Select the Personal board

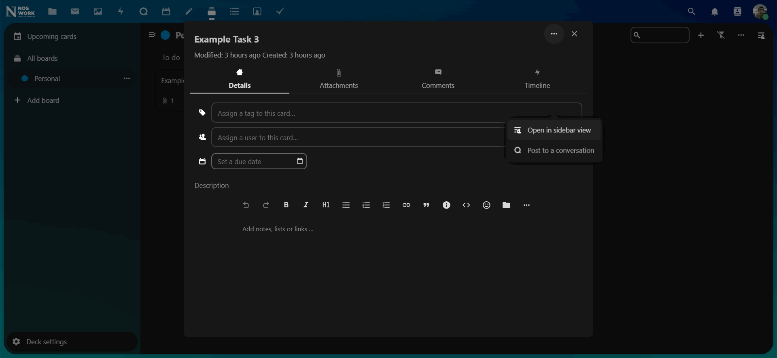pos(47,79)
